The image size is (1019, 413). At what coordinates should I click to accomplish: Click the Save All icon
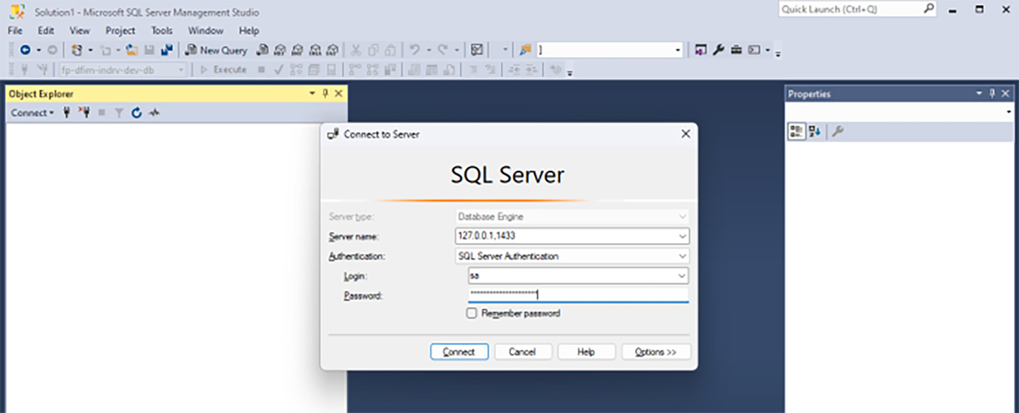(167, 50)
